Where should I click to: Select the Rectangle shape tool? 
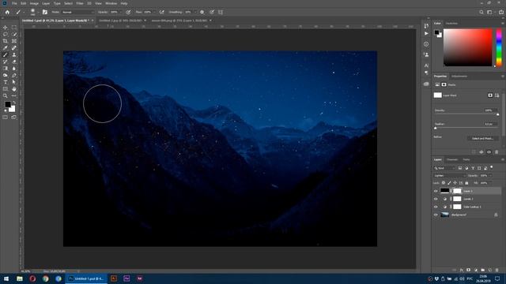(x=6, y=89)
